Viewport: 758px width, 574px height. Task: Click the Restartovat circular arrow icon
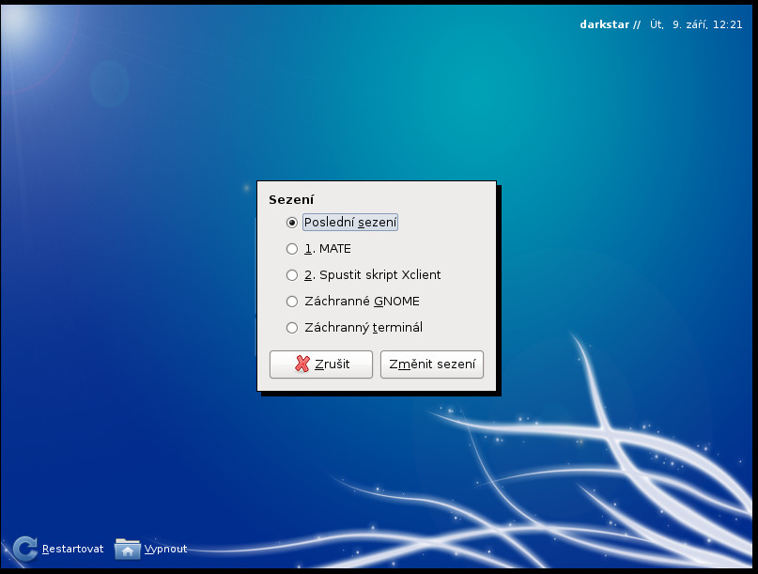point(25,549)
